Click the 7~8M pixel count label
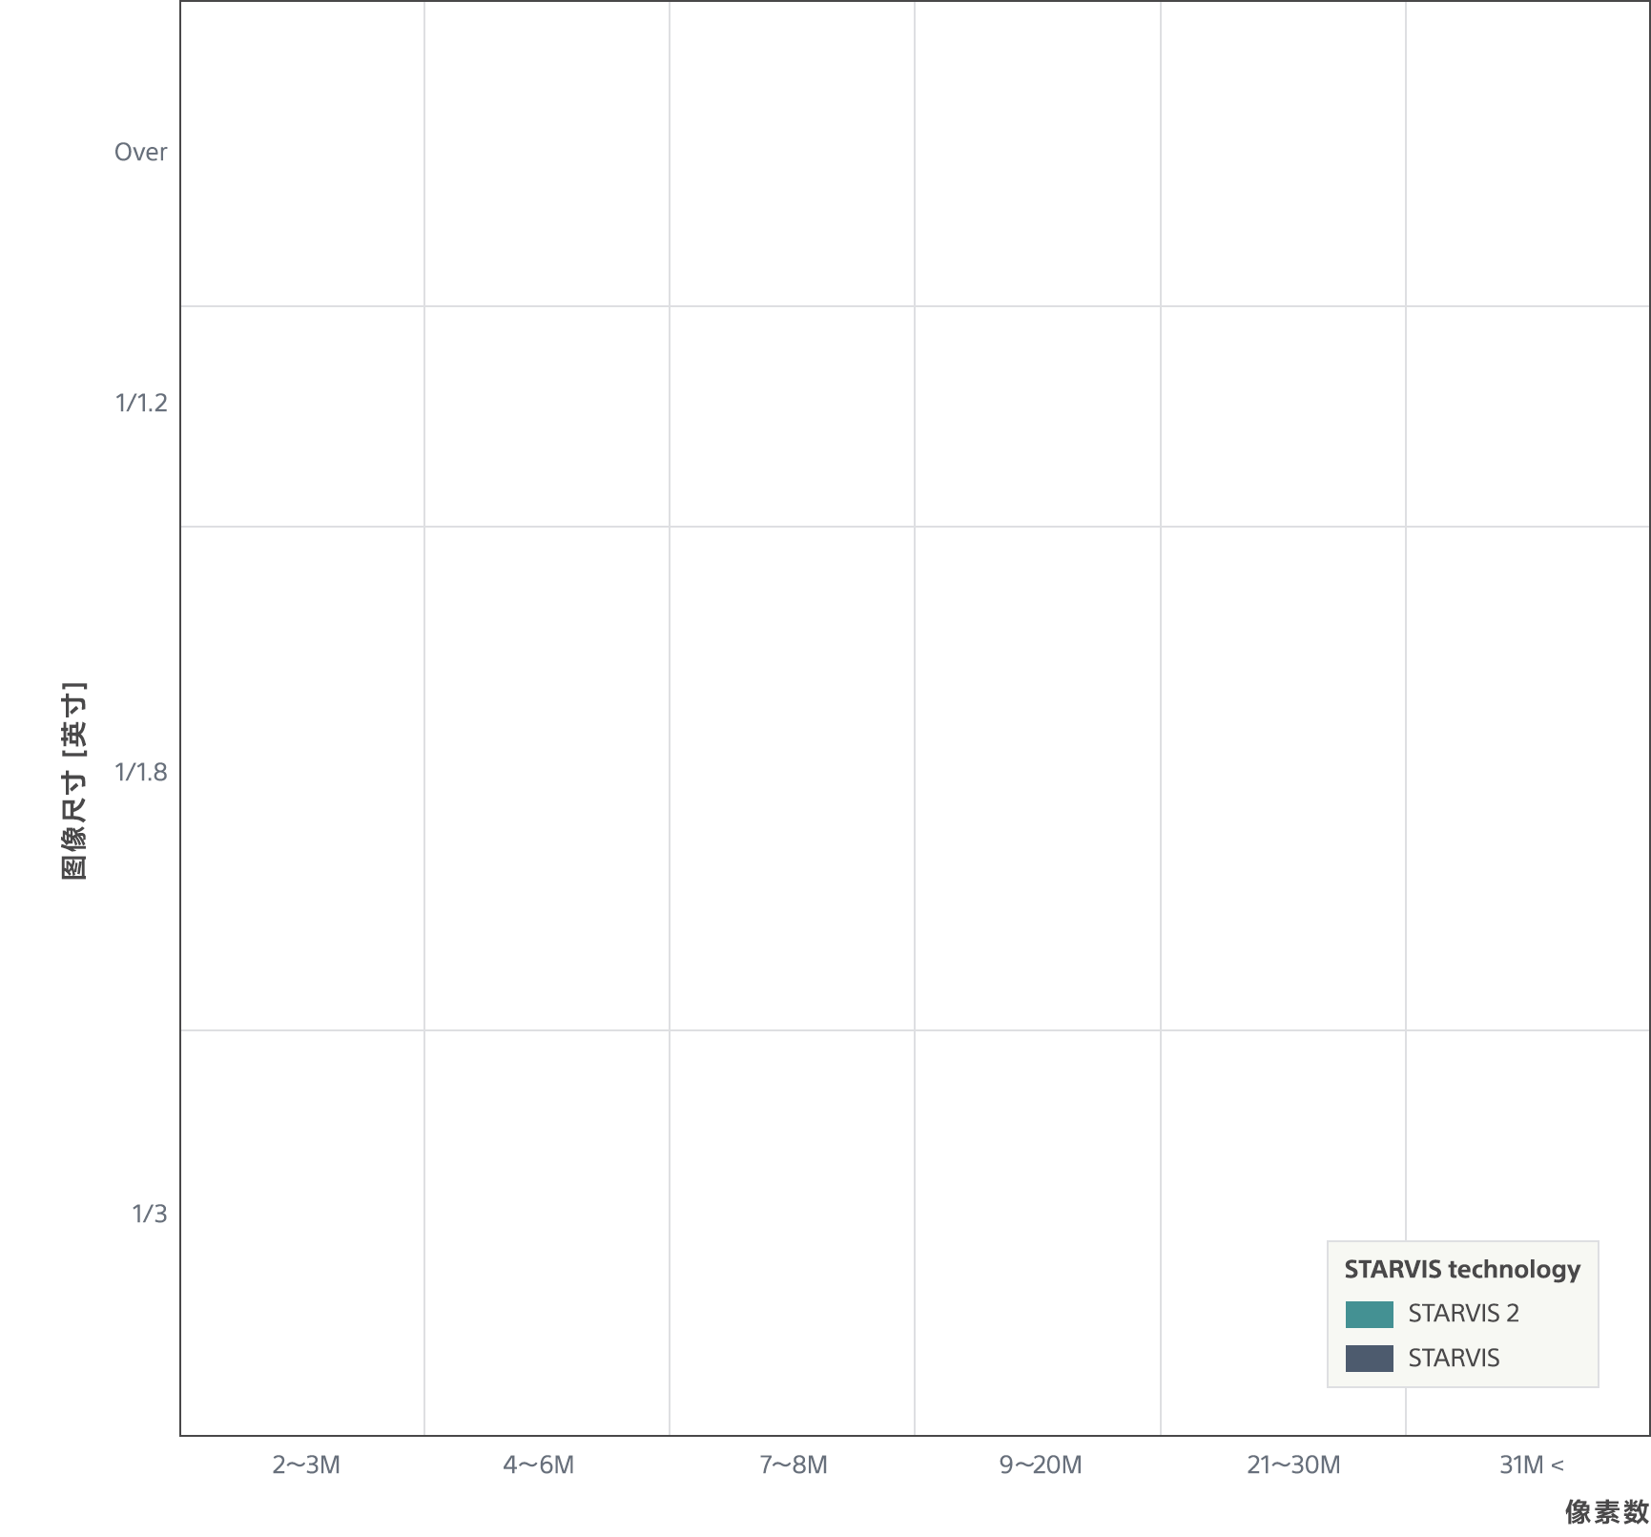 click(794, 1465)
